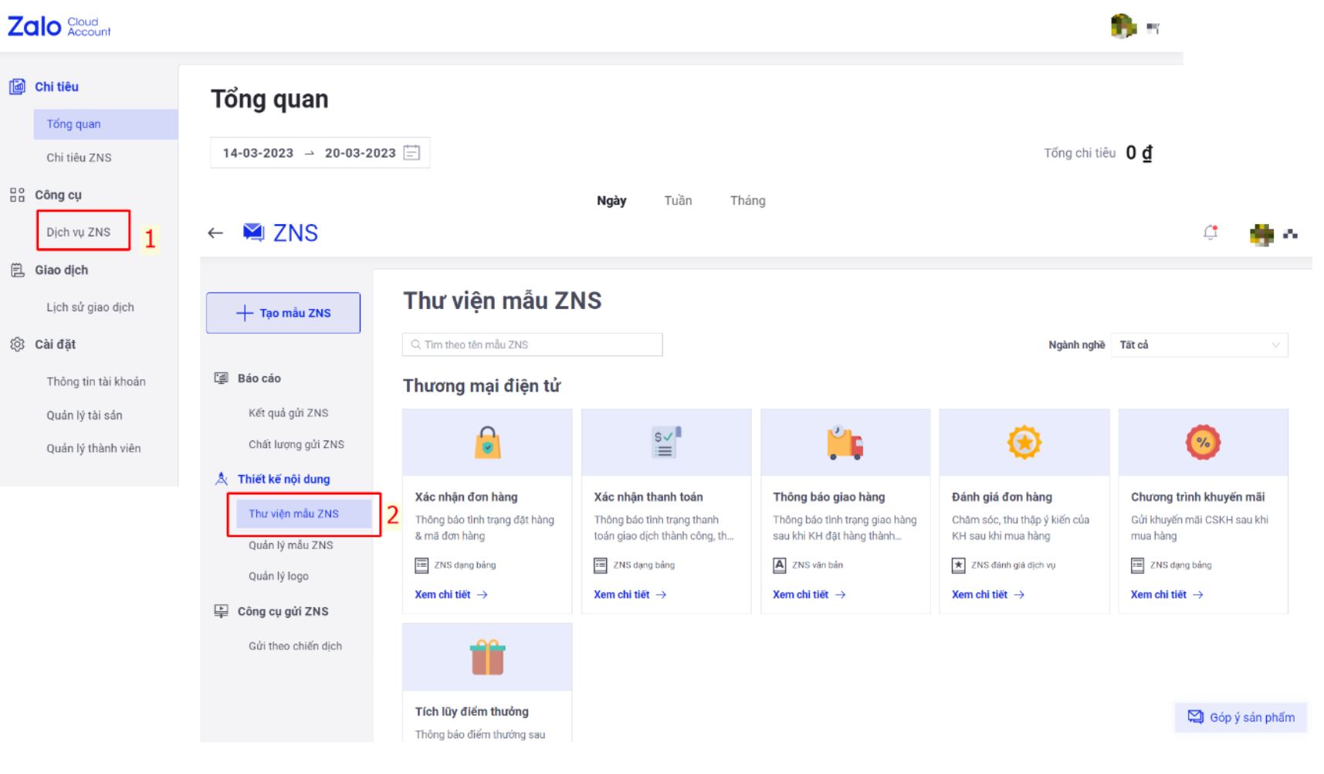1324x774 pixels.
Task: Open Quản lý tài sản
Action: (84, 415)
